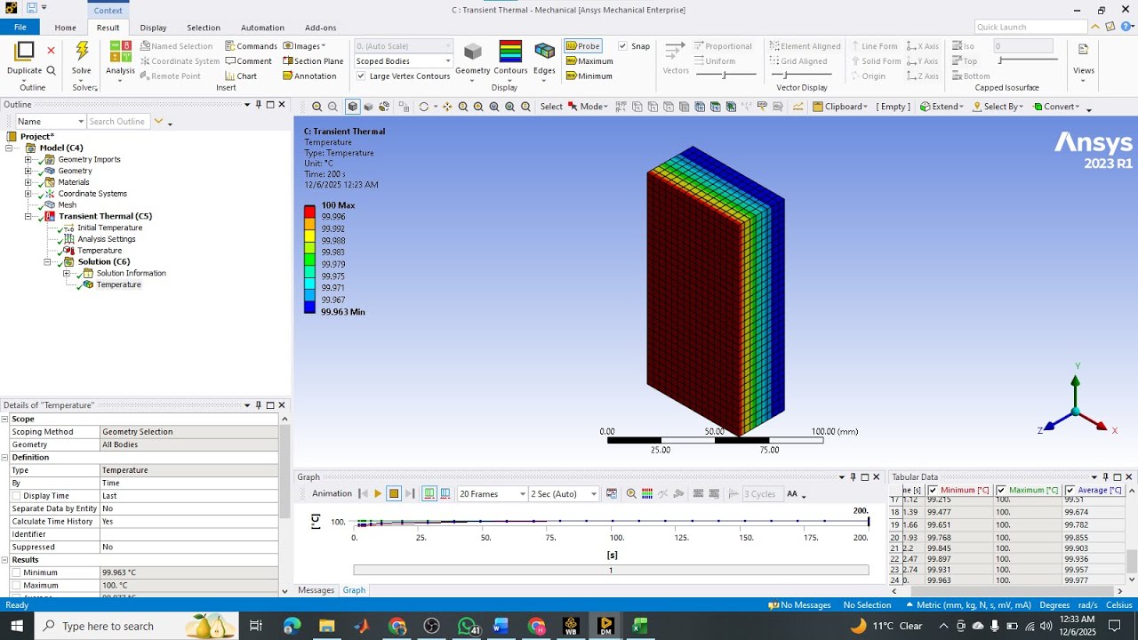Open the Views icon in ribbon

[1083, 50]
